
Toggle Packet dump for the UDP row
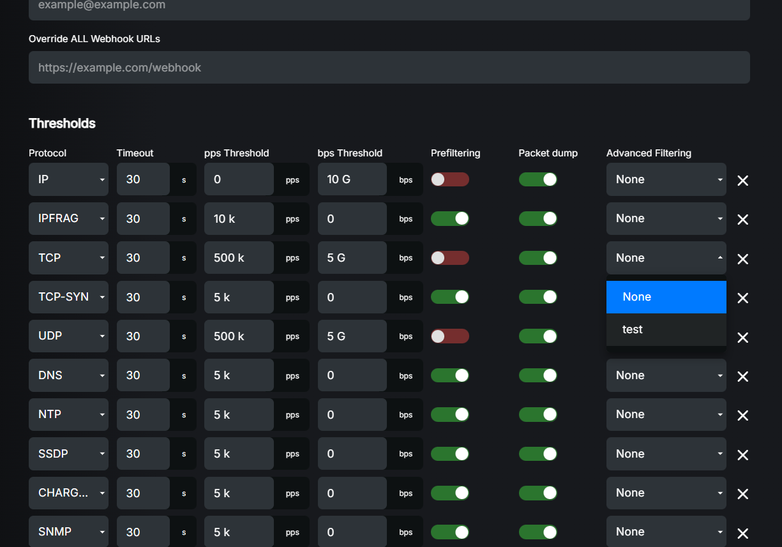tap(538, 336)
